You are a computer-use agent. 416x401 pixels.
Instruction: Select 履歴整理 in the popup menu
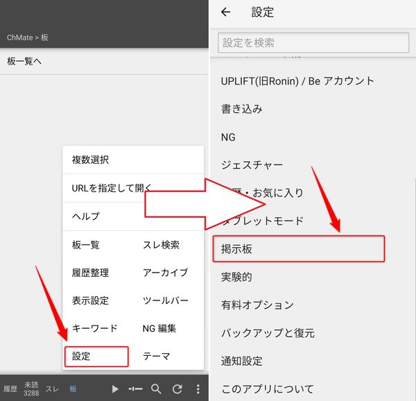pos(90,273)
